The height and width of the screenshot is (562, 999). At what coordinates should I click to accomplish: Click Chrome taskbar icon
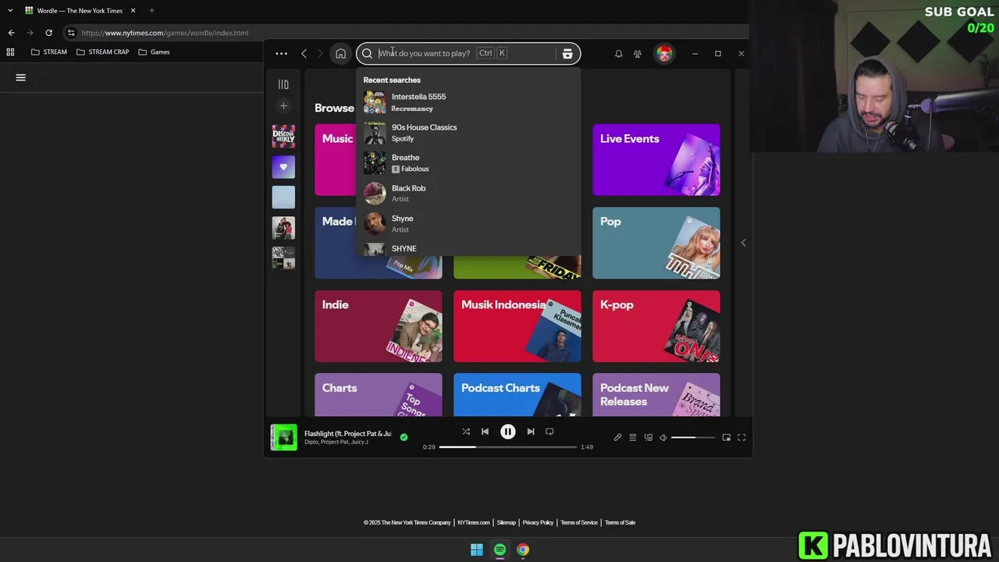(523, 550)
